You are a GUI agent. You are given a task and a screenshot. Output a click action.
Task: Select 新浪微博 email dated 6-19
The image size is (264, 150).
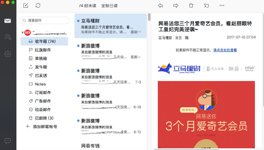[111, 101]
